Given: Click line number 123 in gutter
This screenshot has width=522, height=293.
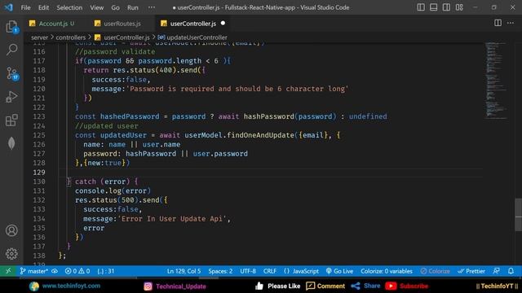Looking at the screenshot, I should pos(39,116).
